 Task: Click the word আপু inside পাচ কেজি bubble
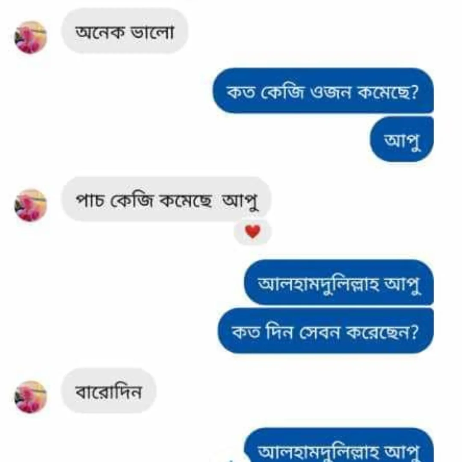tap(240, 201)
